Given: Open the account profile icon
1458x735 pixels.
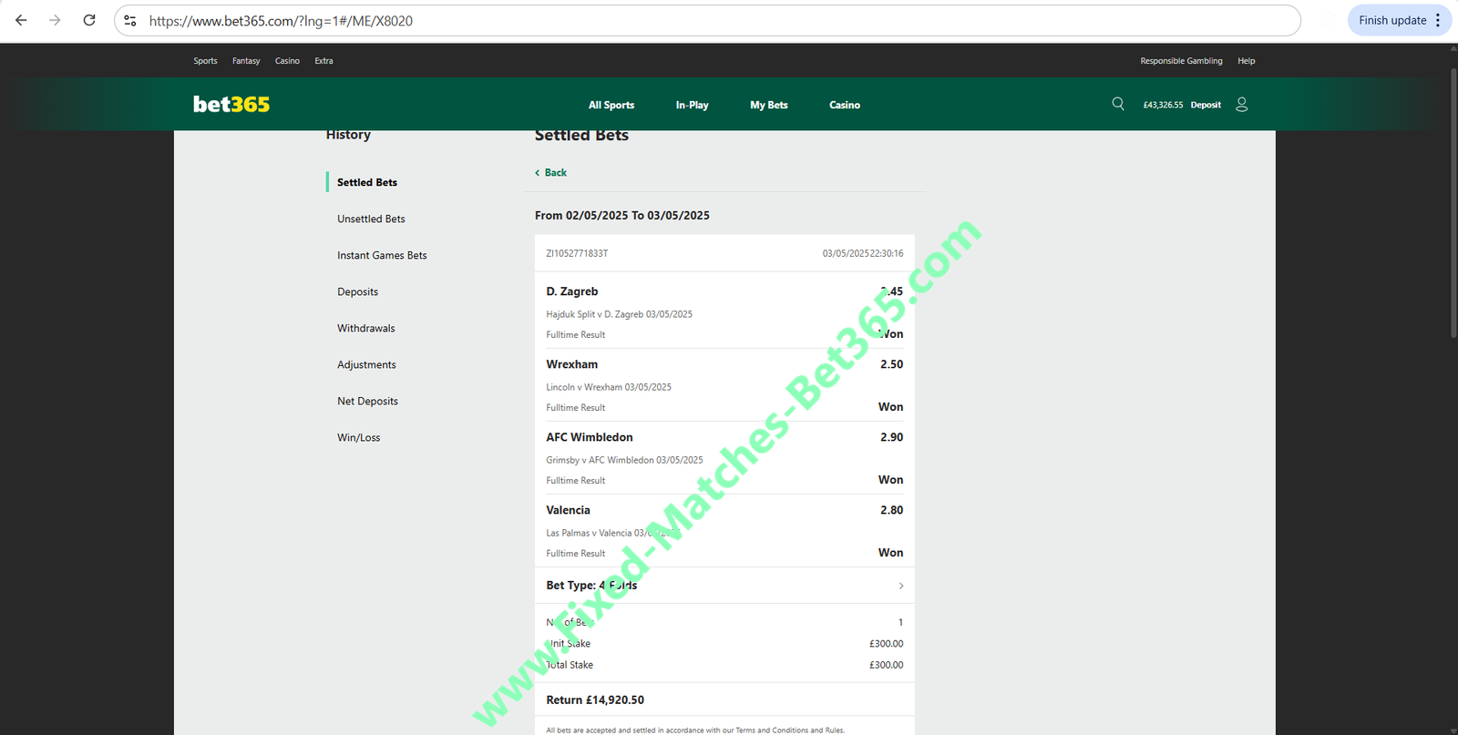Looking at the screenshot, I should click(1241, 105).
